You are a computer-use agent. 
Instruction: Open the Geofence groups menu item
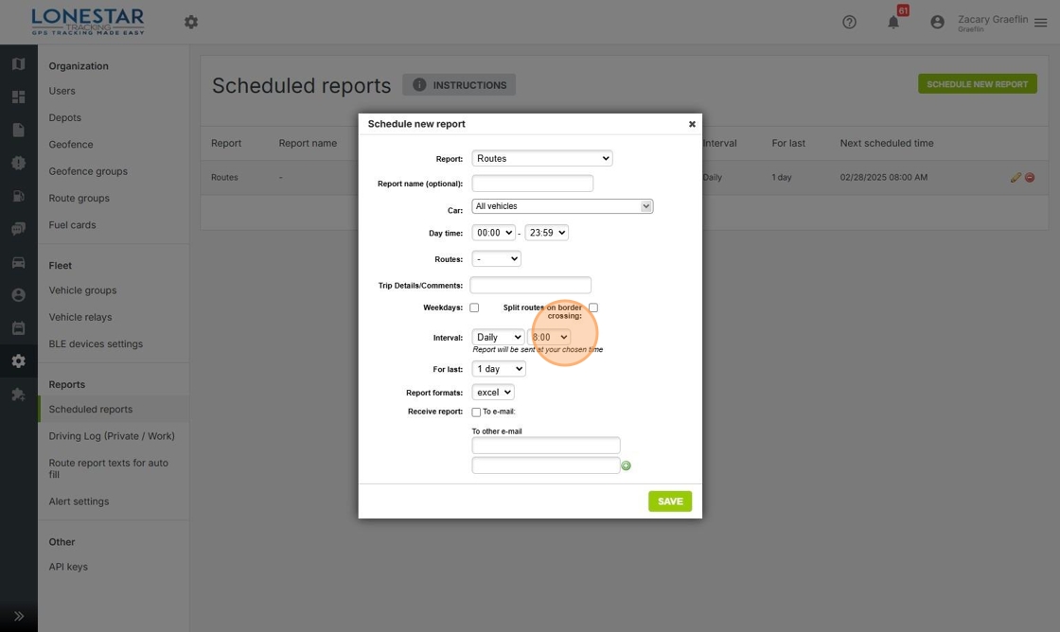88,171
